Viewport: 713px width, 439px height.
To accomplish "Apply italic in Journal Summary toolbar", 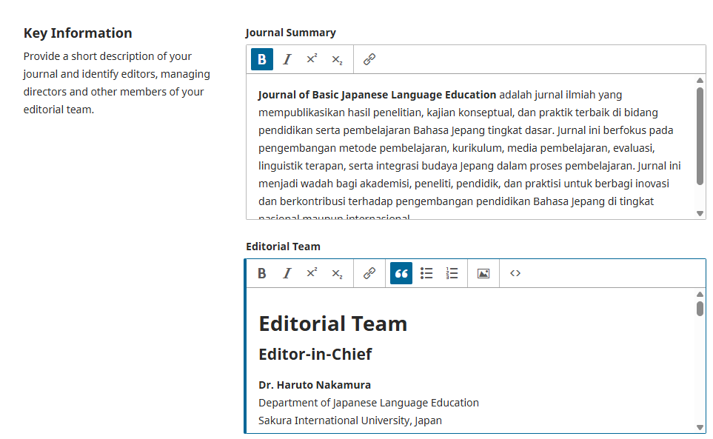I will point(287,59).
